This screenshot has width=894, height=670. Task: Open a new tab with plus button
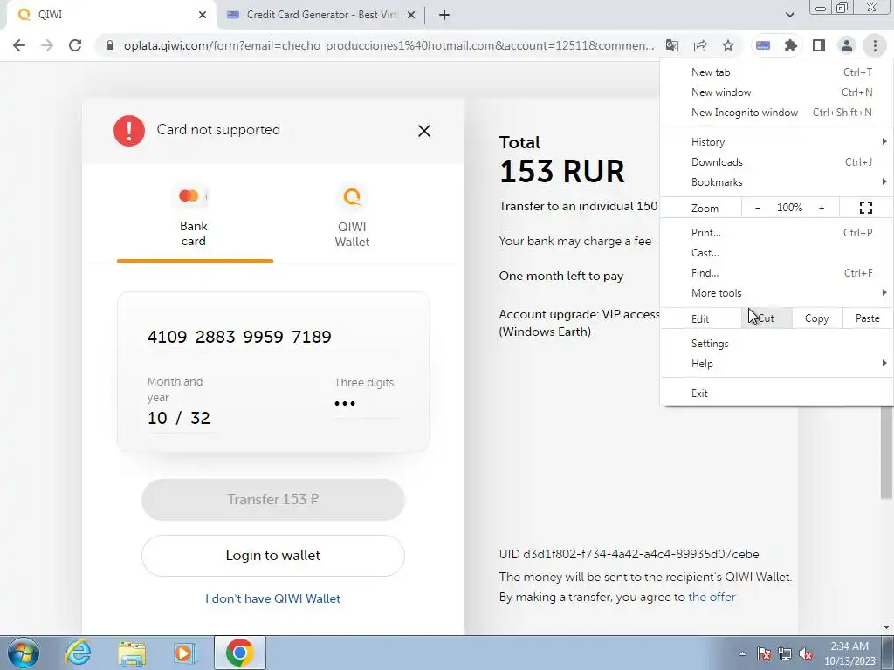pos(444,15)
